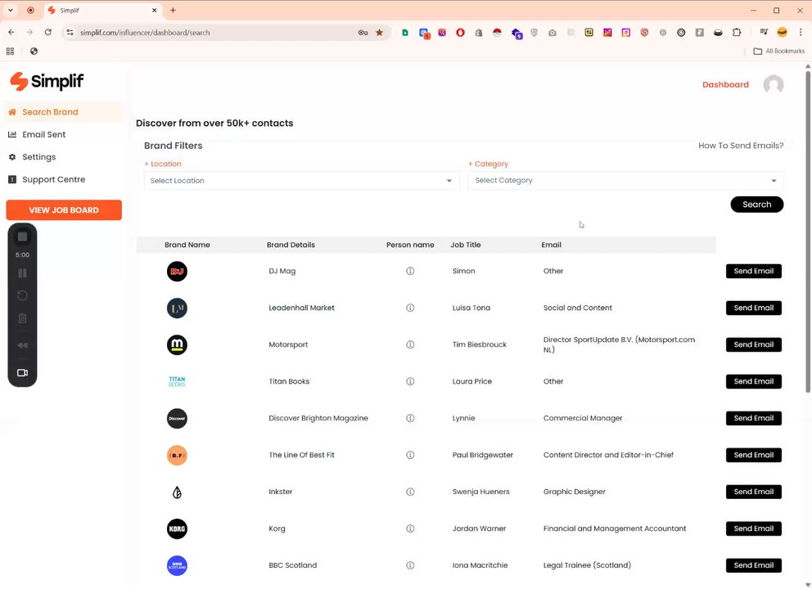Show brand details info for BBC Scotland
The image size is (812, 589).
(x=410, y=565)
